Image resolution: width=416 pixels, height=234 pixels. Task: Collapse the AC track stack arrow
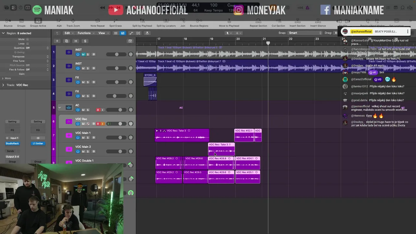click(59, 108)
